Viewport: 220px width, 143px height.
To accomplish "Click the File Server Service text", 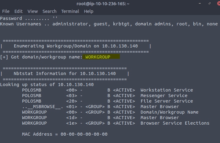I will (x=167, y=101).
